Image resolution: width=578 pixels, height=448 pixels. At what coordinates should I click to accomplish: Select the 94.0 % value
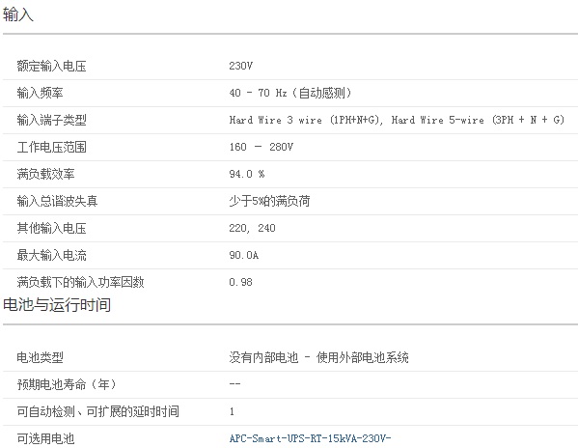tap(247, 174)
